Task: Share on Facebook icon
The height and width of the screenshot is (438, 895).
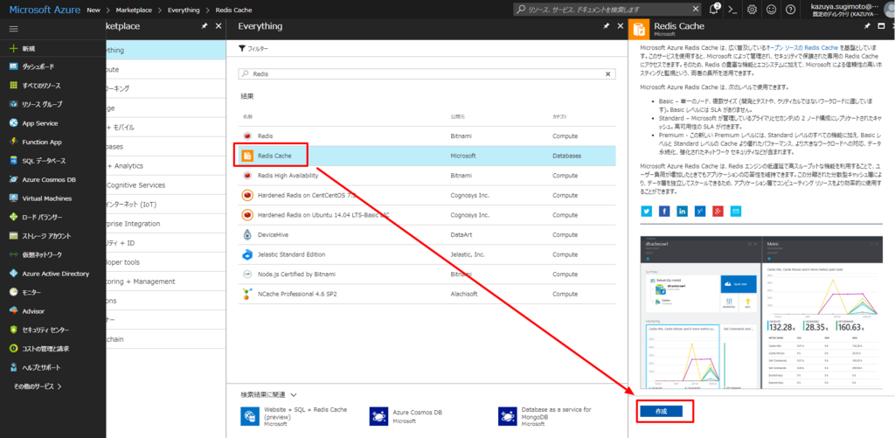Action: [664, 212]
